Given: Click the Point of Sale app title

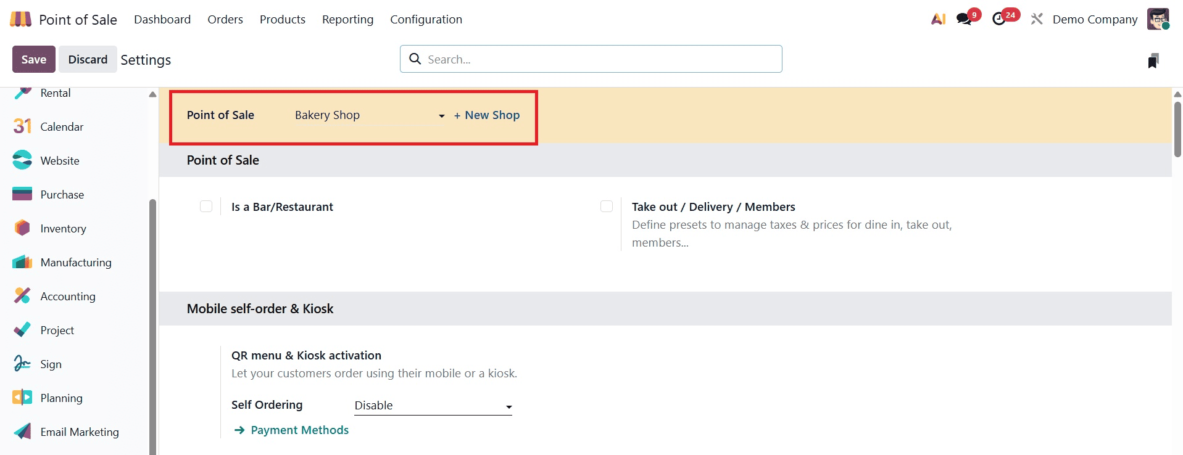Looking at the screenshot, I should pyautogui.click(x=78, y=19).
